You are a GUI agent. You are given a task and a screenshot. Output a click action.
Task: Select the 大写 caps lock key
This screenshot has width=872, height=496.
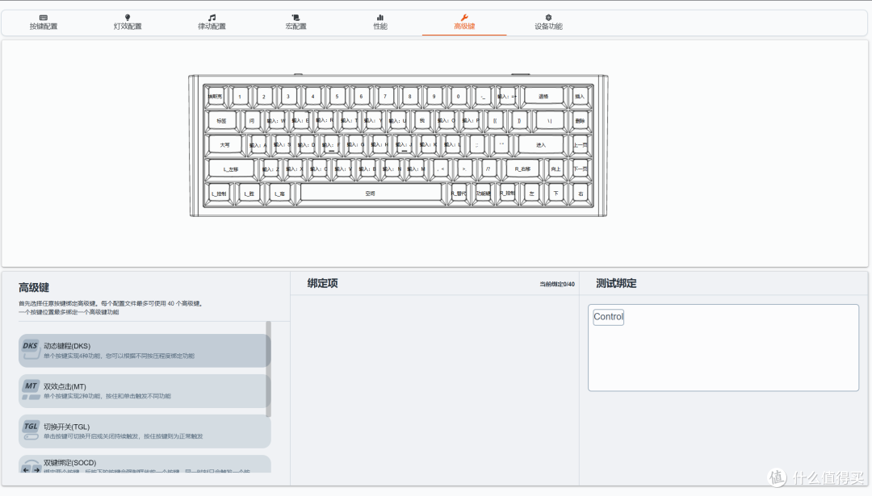pyautogui.click(x=224, y=144)
